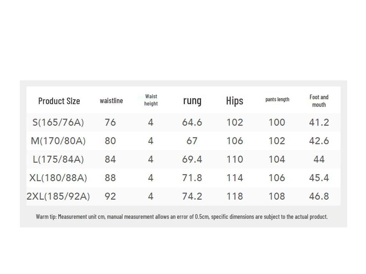This screenshot has height=274, width=366.
Task: Select the 100 pants length value
Action: [x=277, y=122]
